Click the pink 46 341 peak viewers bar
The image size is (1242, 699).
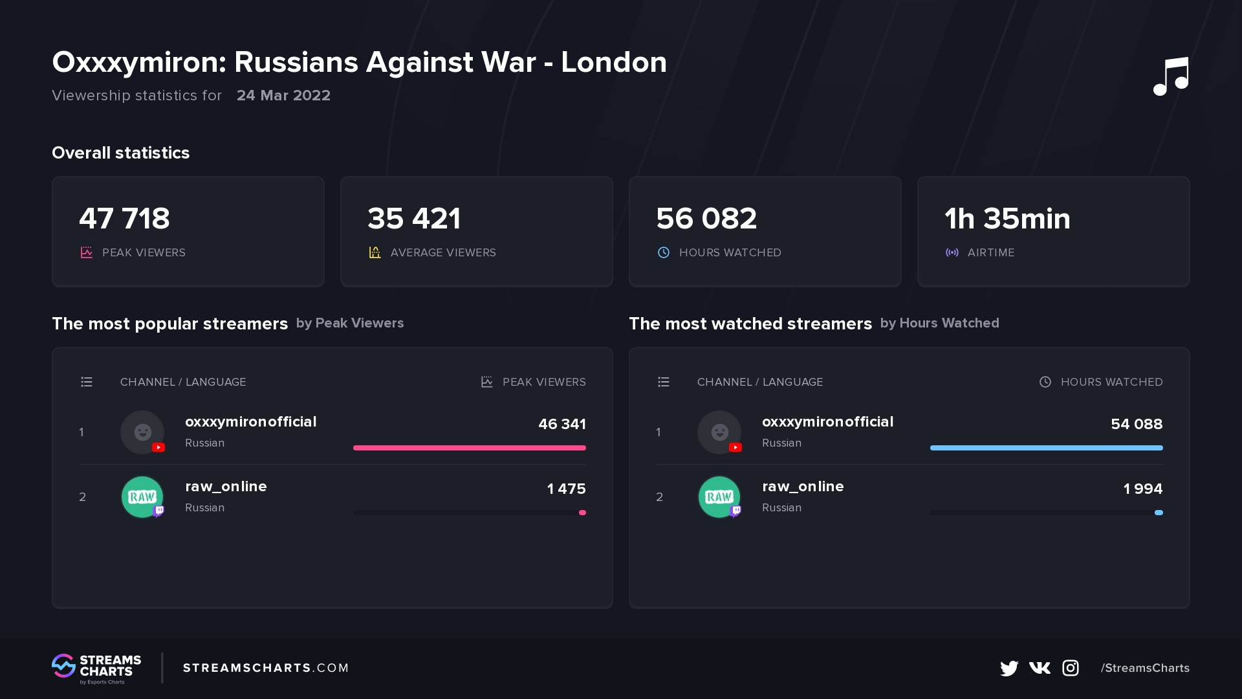[x=470, y=448]
